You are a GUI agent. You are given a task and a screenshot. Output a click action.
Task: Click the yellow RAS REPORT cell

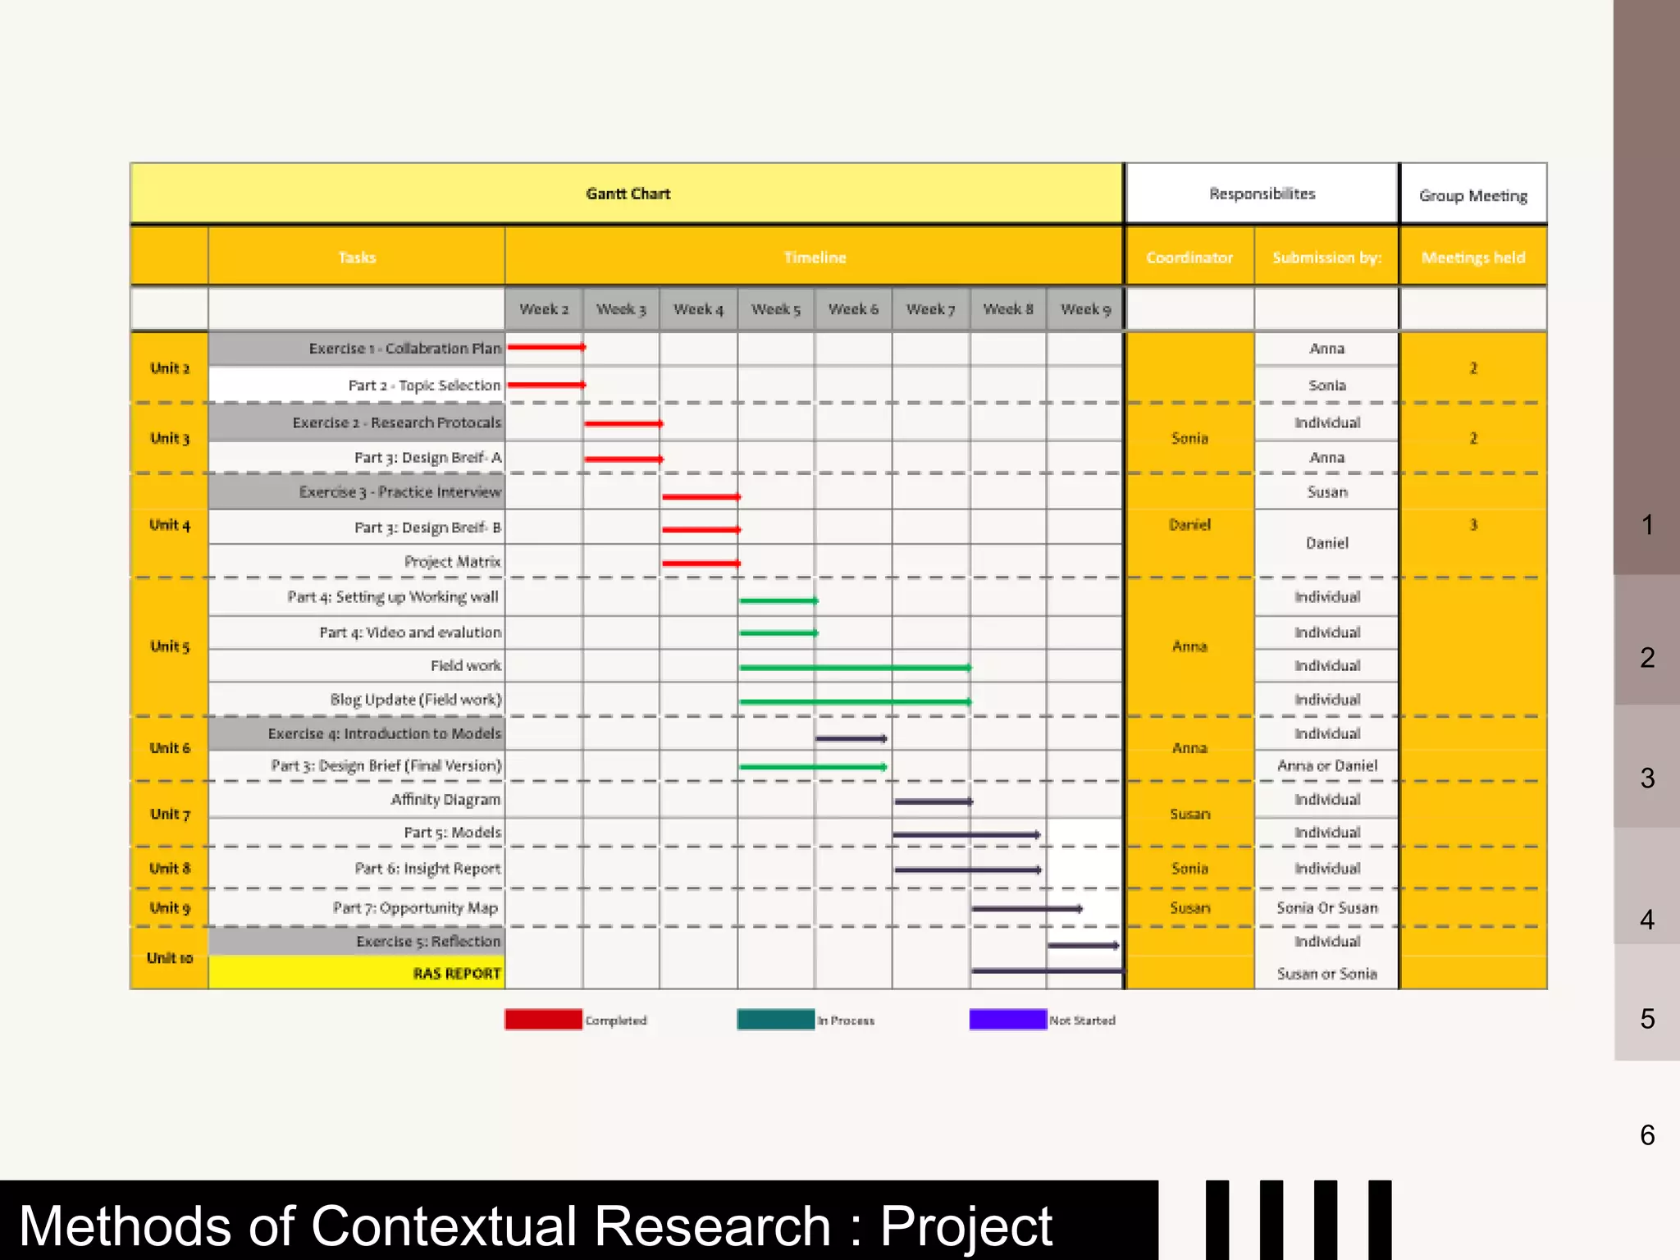coord(357,973)
